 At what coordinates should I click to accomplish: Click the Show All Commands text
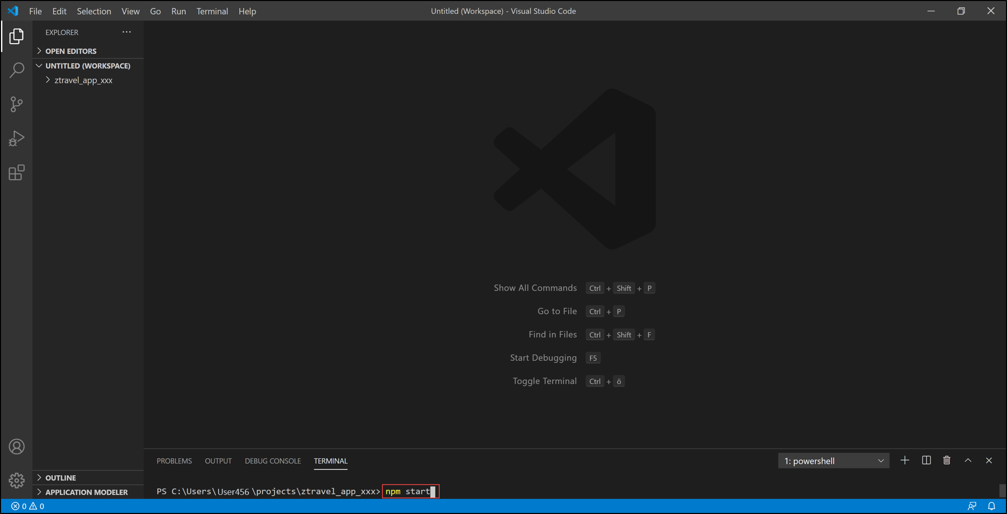(x=535, y=288)
